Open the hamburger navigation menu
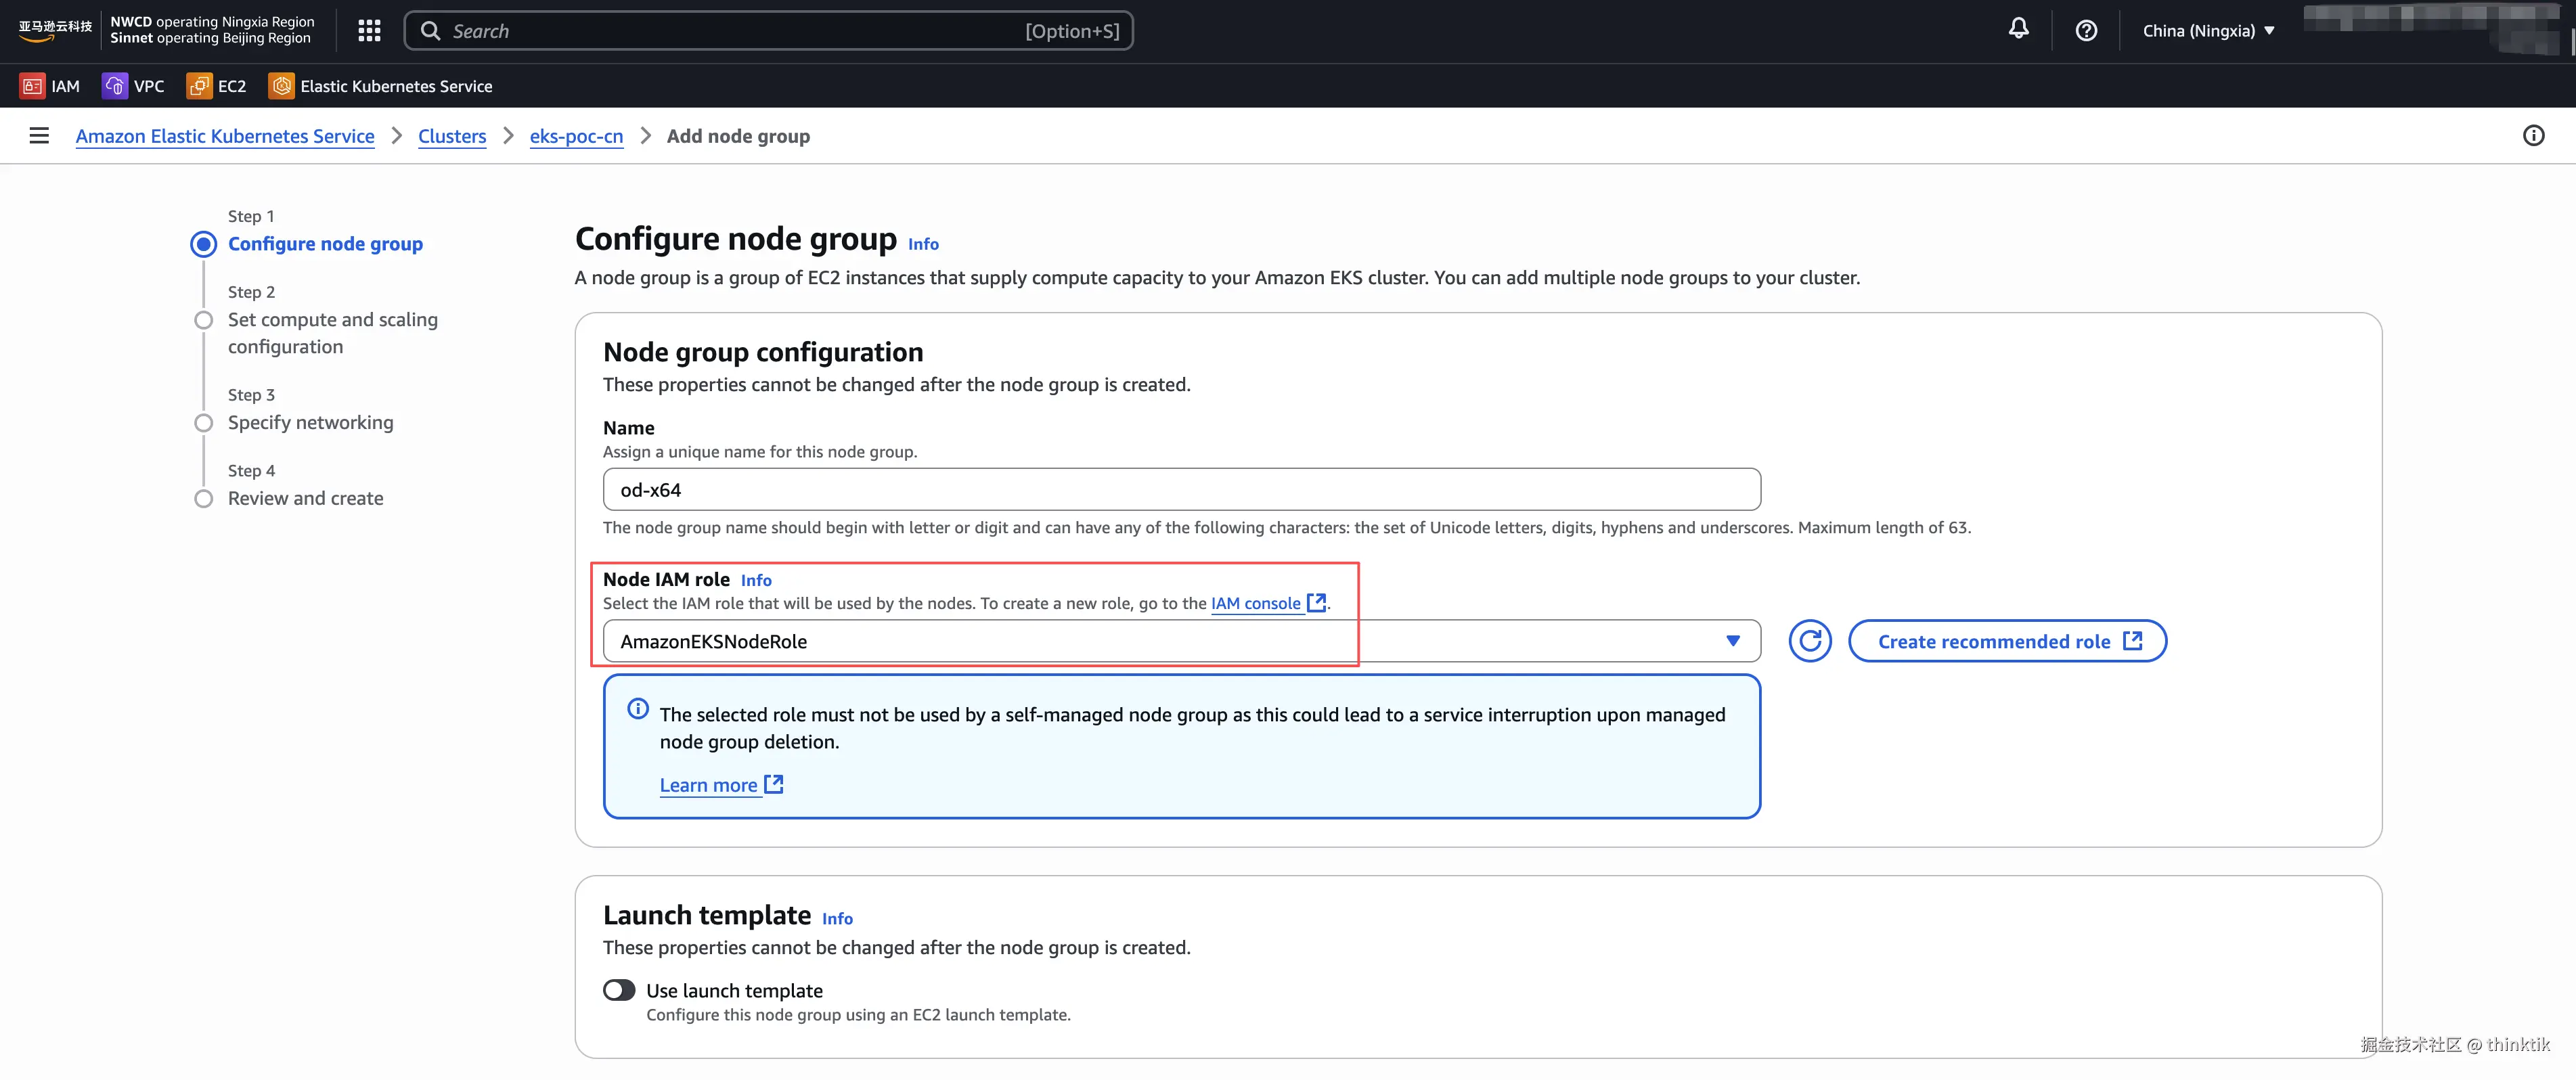The height and width of the screenshot is (1080, 2576). tap(39, 135)
